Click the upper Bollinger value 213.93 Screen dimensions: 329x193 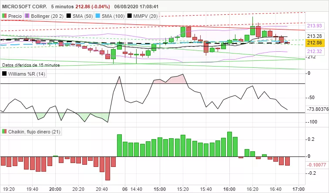pyautogui.click(x=315, y=26)
